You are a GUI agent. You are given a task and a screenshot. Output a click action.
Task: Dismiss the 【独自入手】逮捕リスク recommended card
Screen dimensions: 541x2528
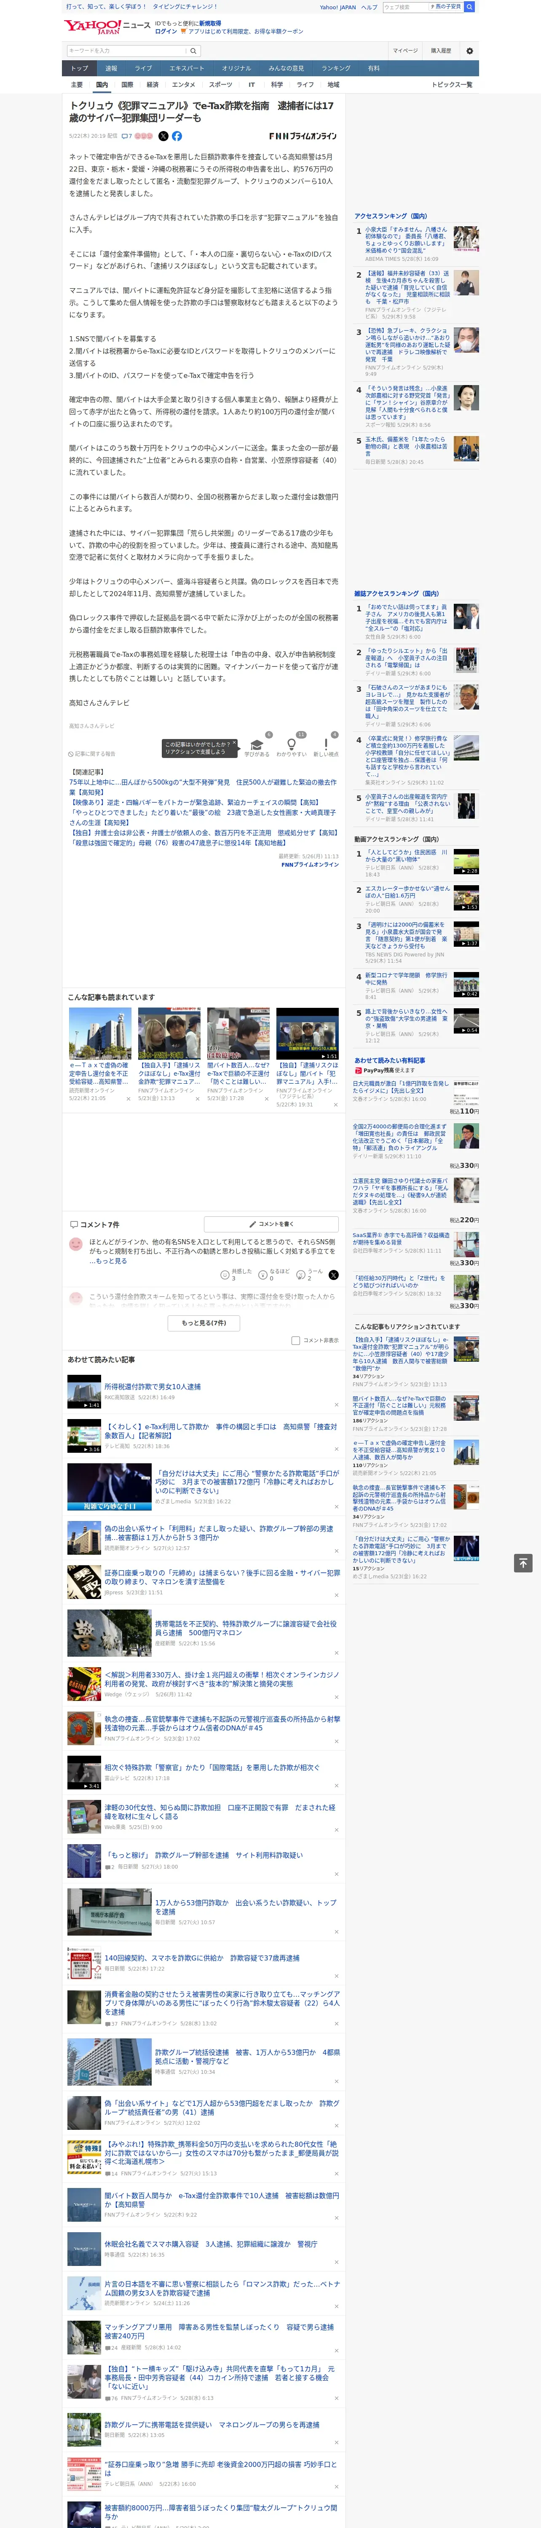point(196,1100)
